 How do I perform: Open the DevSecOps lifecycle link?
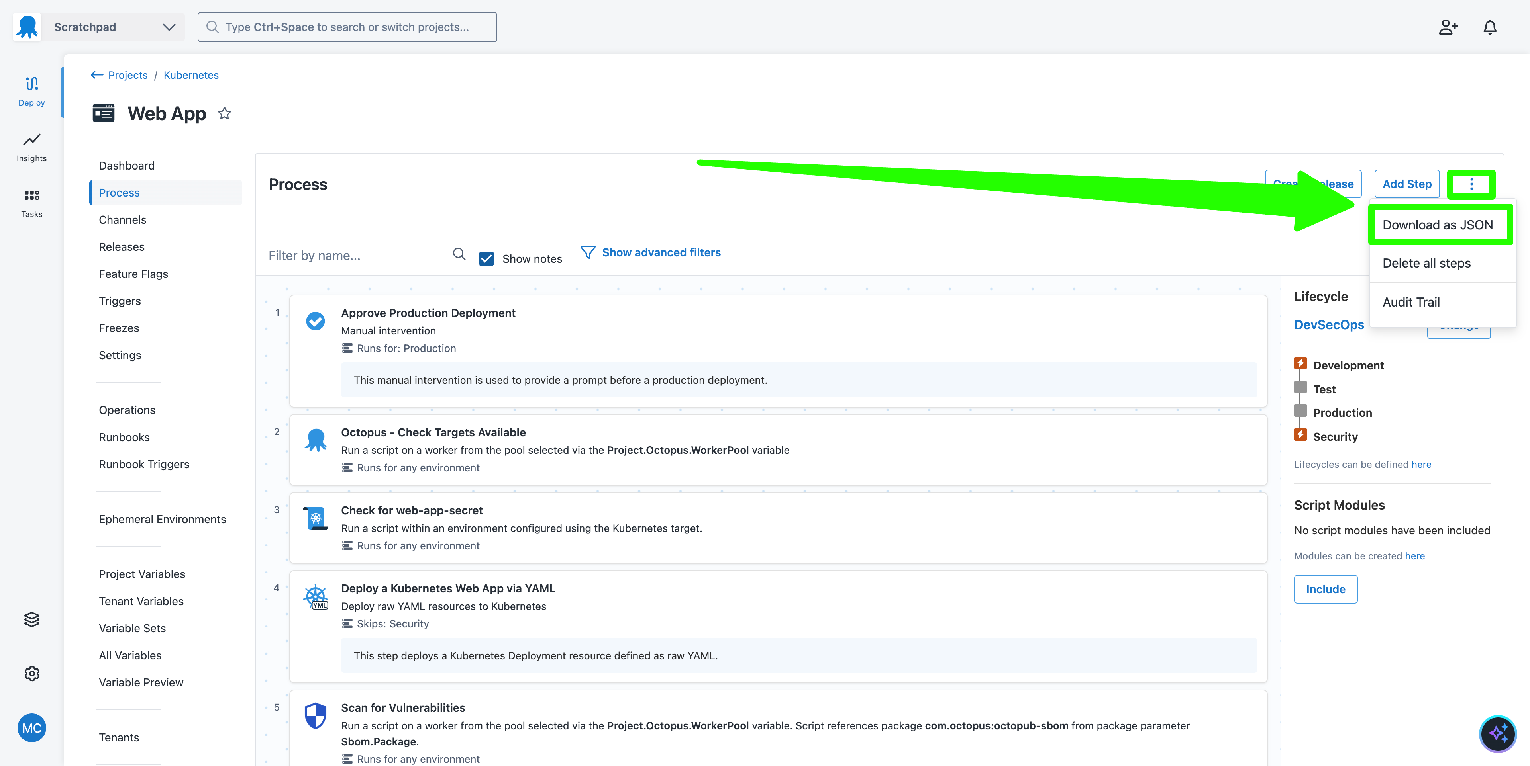click(x=1329, y=324)
